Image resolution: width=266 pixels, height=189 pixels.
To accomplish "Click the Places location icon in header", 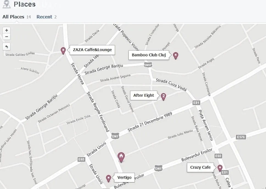I will pyautogui.click(x=6, y=4).
